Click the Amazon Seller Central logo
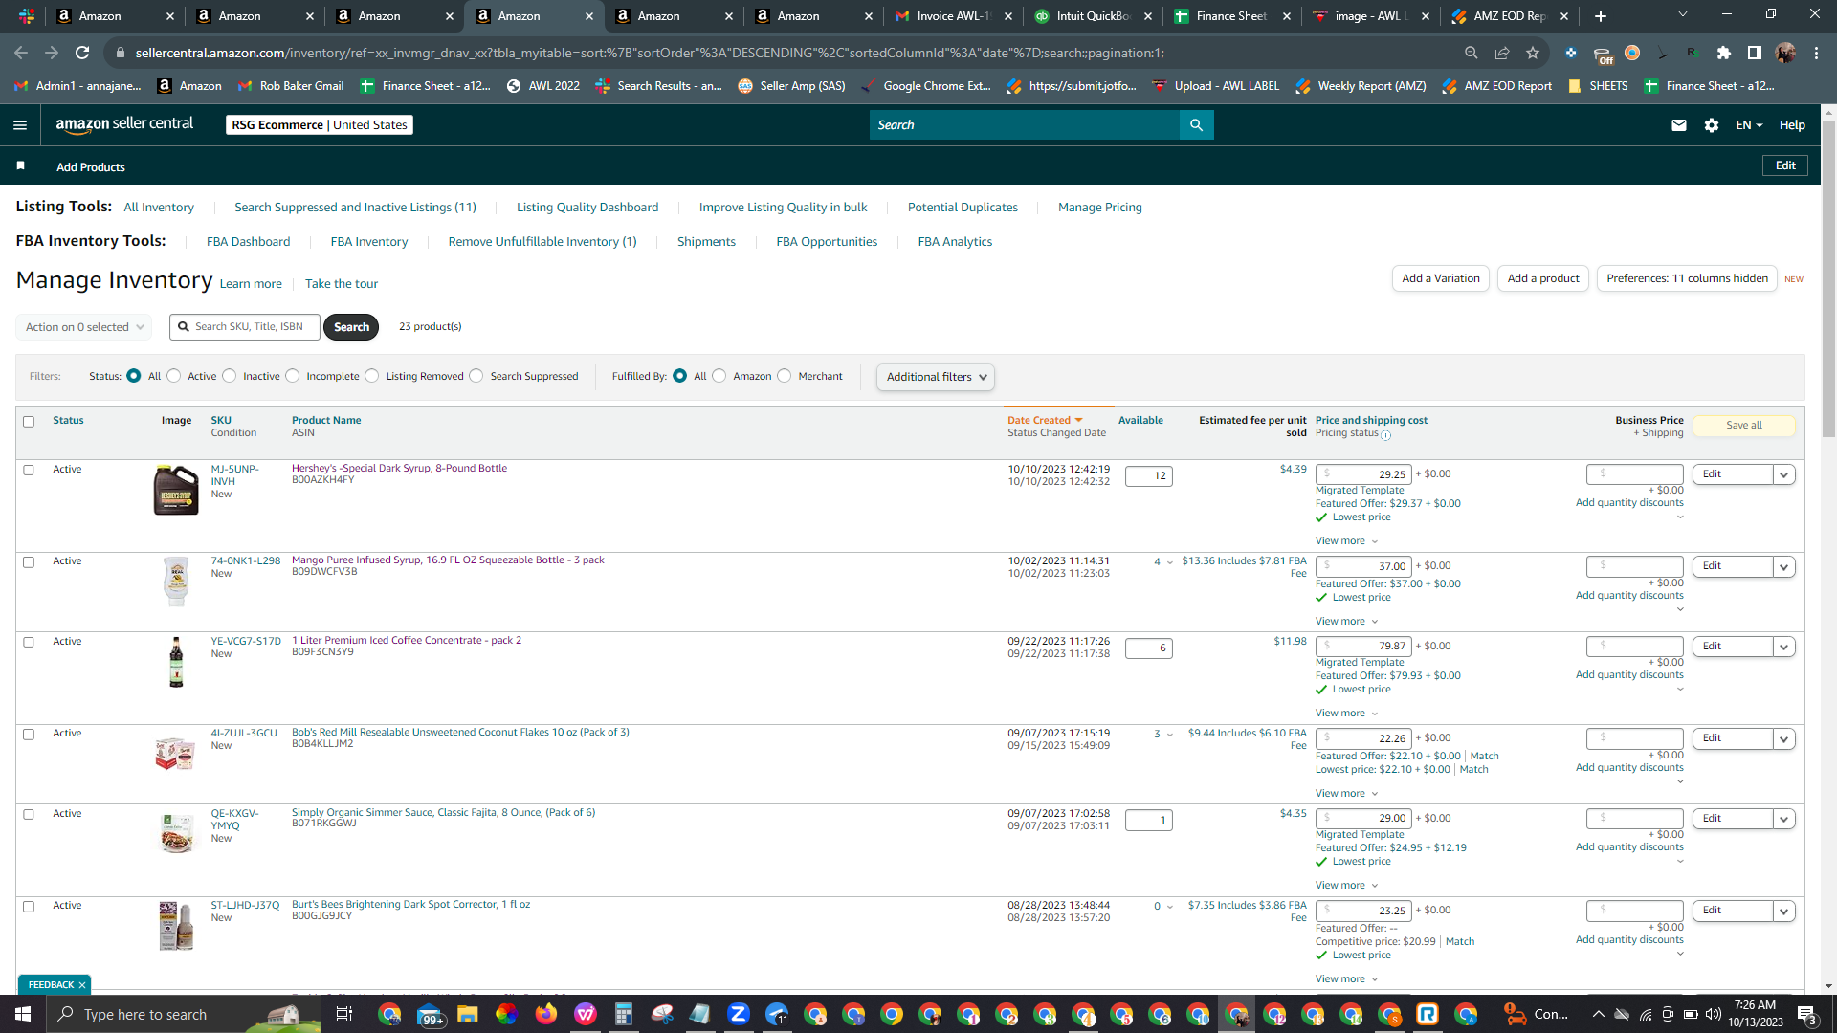 pos(124,124)
